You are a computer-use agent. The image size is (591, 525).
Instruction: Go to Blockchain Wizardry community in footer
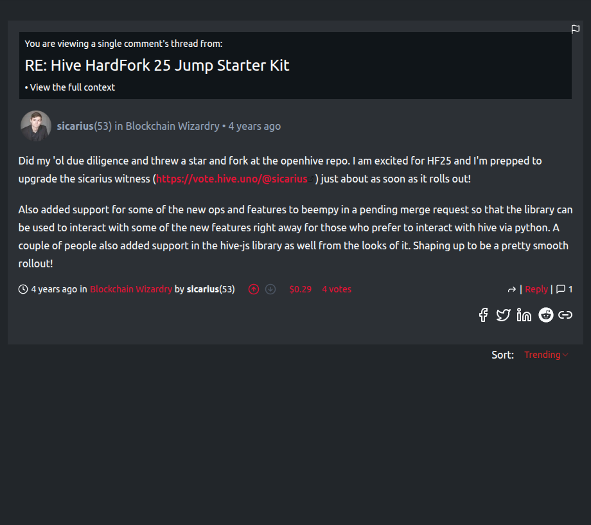pyautogui.click(x=131, y=289)
